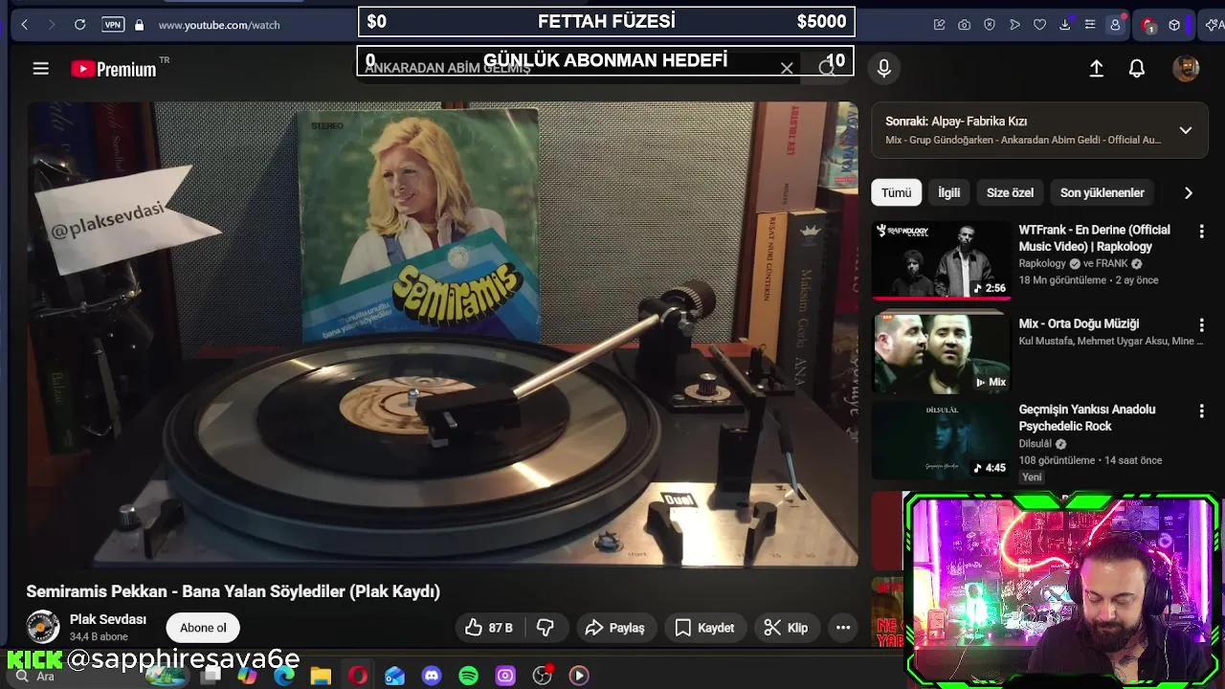Image resolution: width=1225 pixels, height=689 pixels.
Task: Click the Semiramis video player
Action: pos(442,335)
